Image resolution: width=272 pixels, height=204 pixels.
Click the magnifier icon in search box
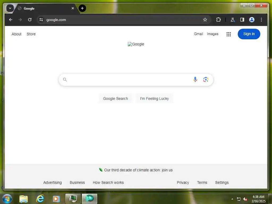(x=65, y=79)
